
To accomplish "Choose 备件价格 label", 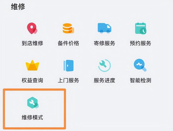I will [68, 43].
